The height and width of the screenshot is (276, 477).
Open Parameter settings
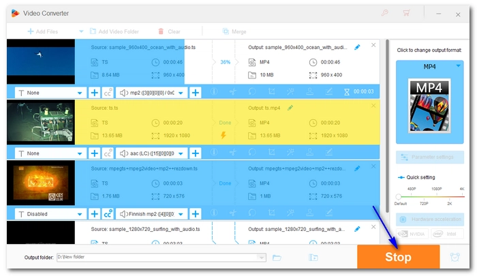tap(430, 157)
